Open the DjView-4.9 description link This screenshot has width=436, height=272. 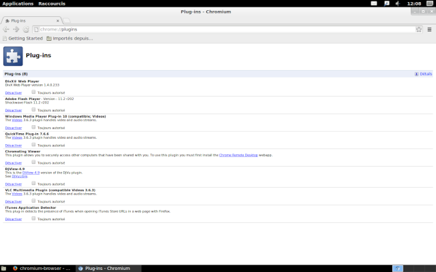[x=31, y=173]
